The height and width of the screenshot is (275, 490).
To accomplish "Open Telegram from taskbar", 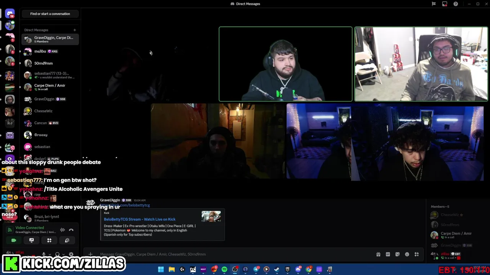I will click(x=256, y=269).
